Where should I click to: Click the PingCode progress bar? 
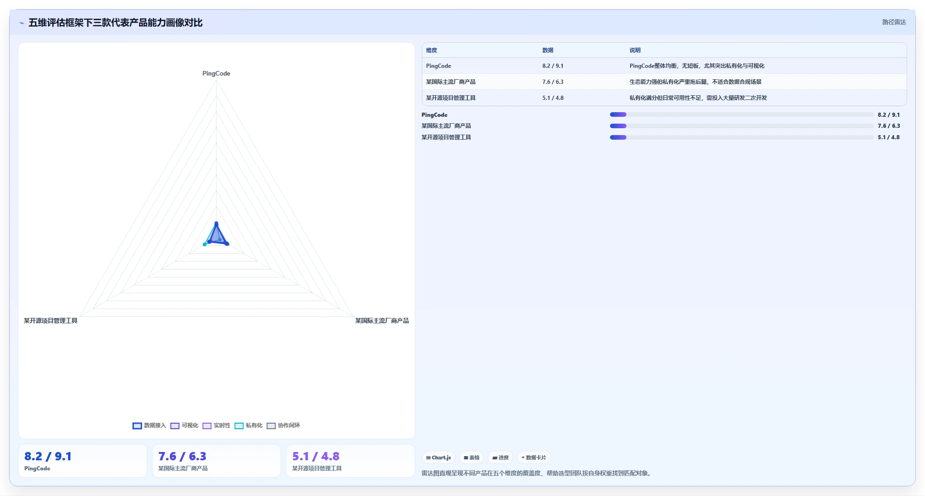[x=742, y=114]
